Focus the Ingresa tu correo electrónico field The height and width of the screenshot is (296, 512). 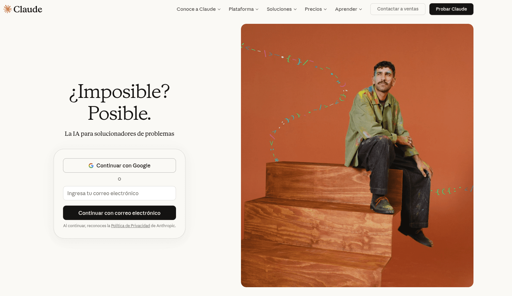[120, 193]
